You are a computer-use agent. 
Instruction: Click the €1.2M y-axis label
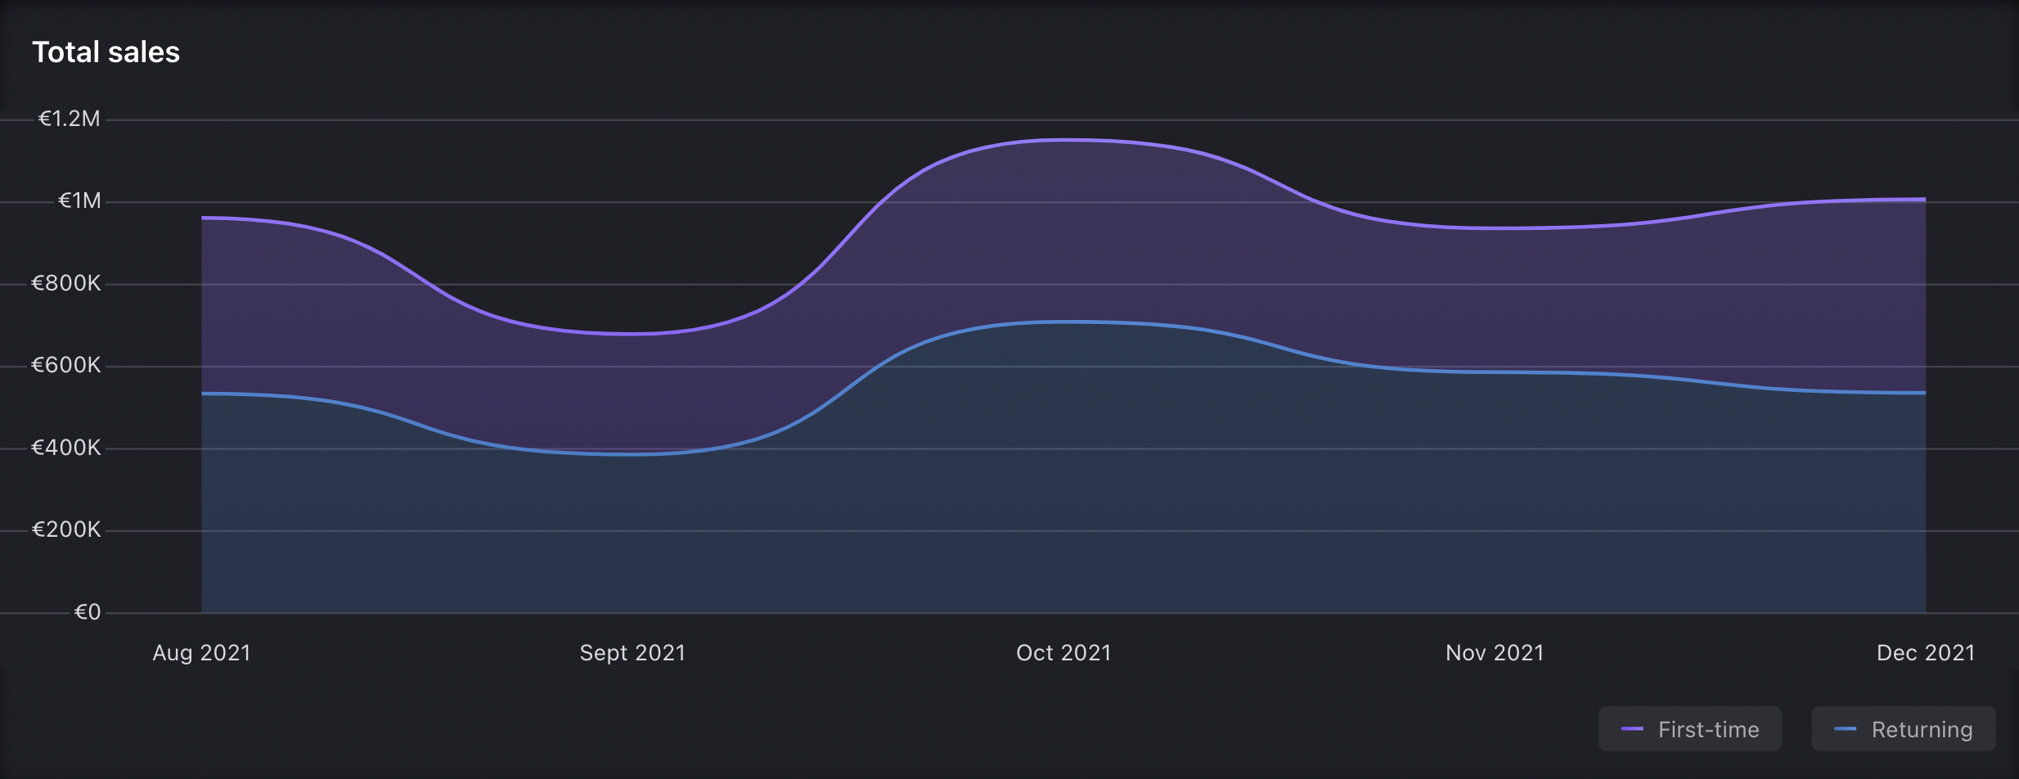(x=70, y=119)
